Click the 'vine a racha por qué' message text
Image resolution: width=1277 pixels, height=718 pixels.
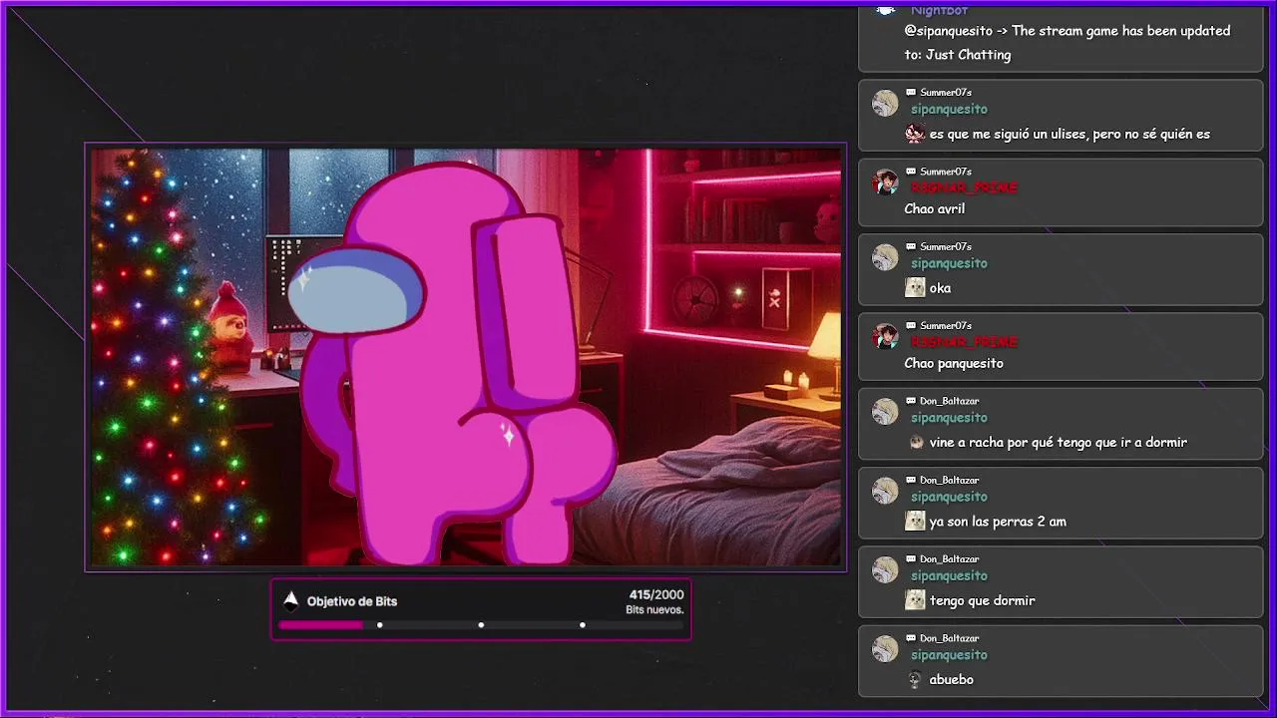(x=1059, y=443)
